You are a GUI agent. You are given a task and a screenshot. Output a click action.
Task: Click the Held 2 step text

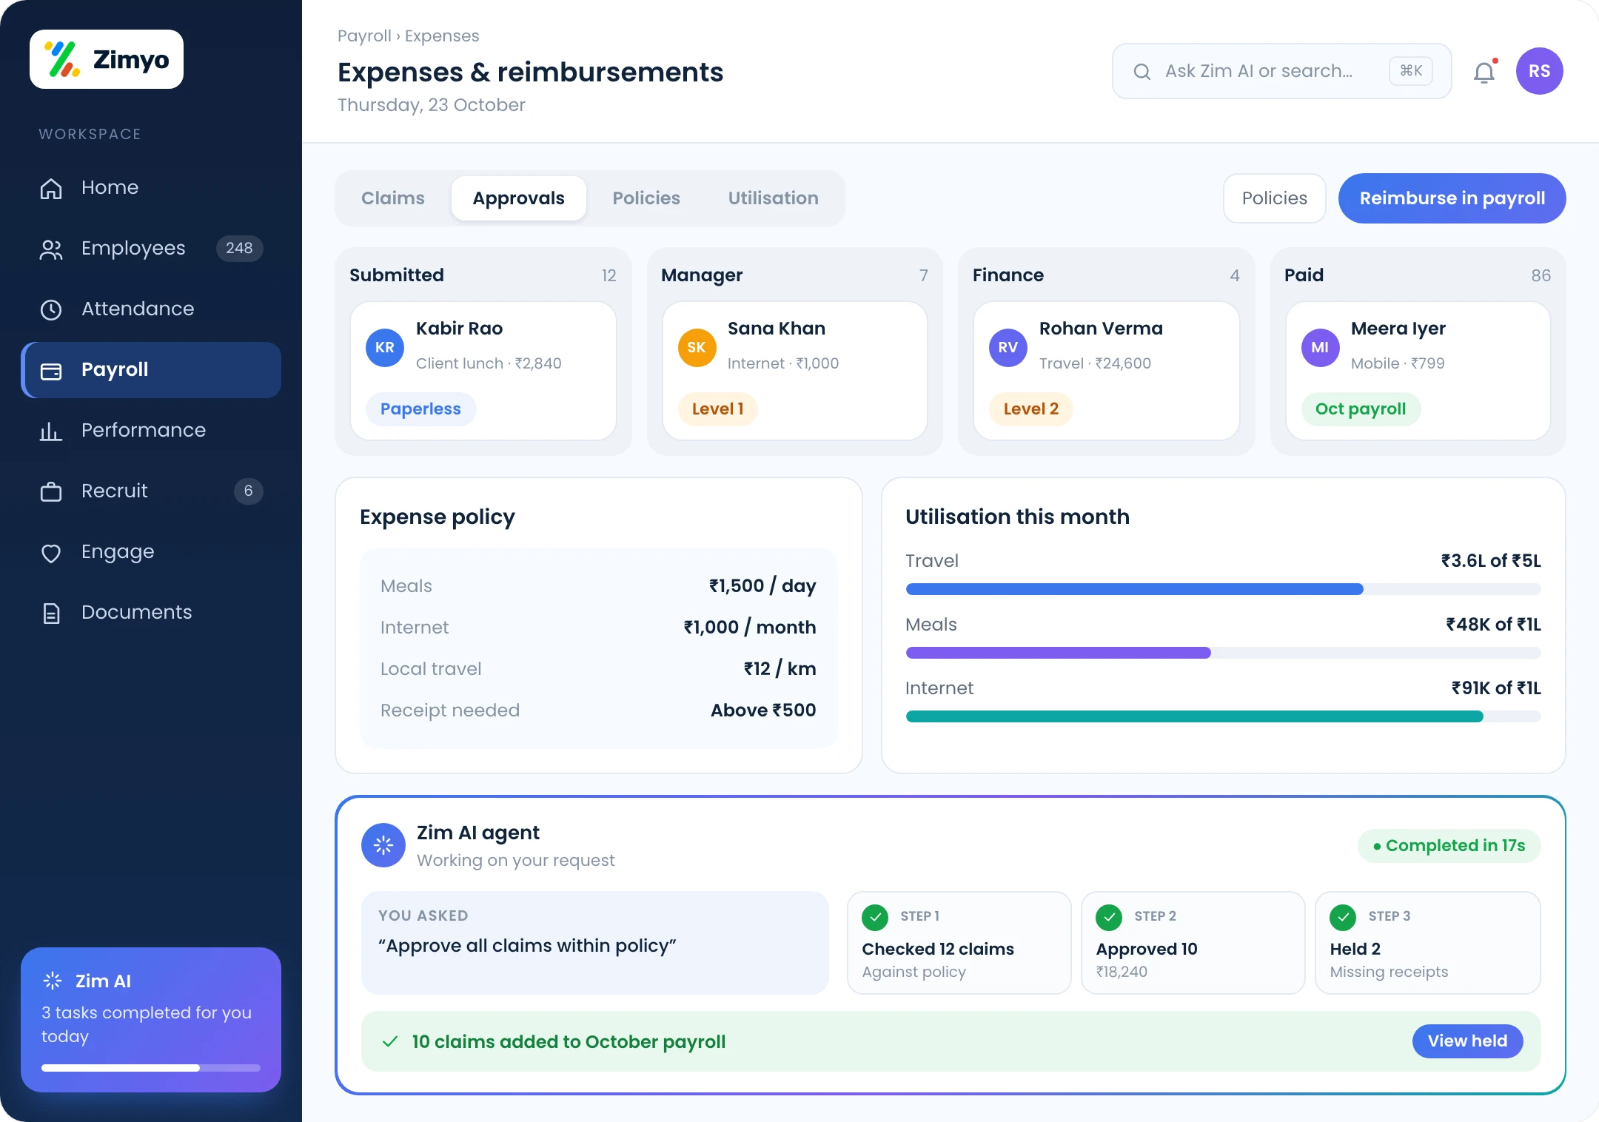pos(1355,949)
